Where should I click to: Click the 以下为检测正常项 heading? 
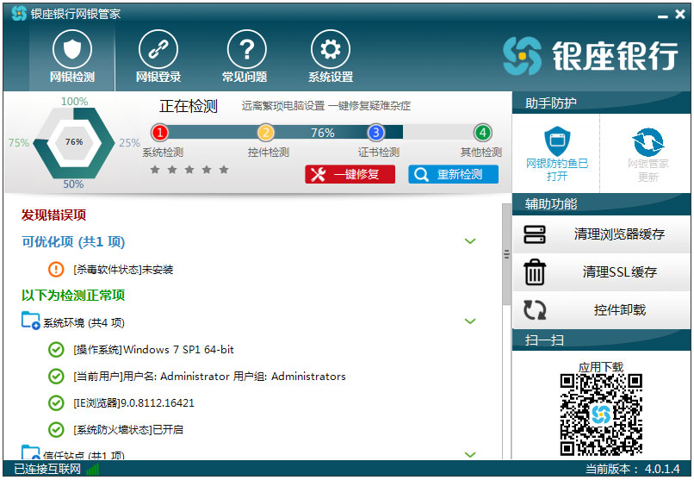click(73, 296)
